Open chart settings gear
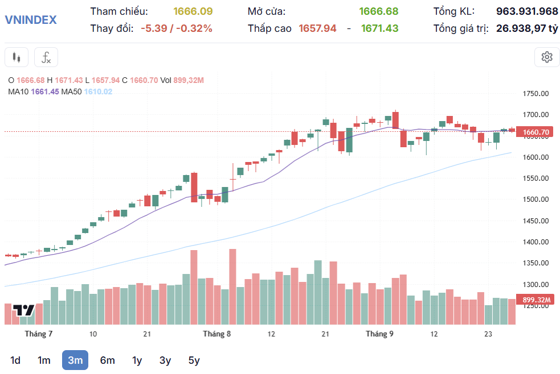The height and width of the screenshot is (374, 560). [547, 57]
